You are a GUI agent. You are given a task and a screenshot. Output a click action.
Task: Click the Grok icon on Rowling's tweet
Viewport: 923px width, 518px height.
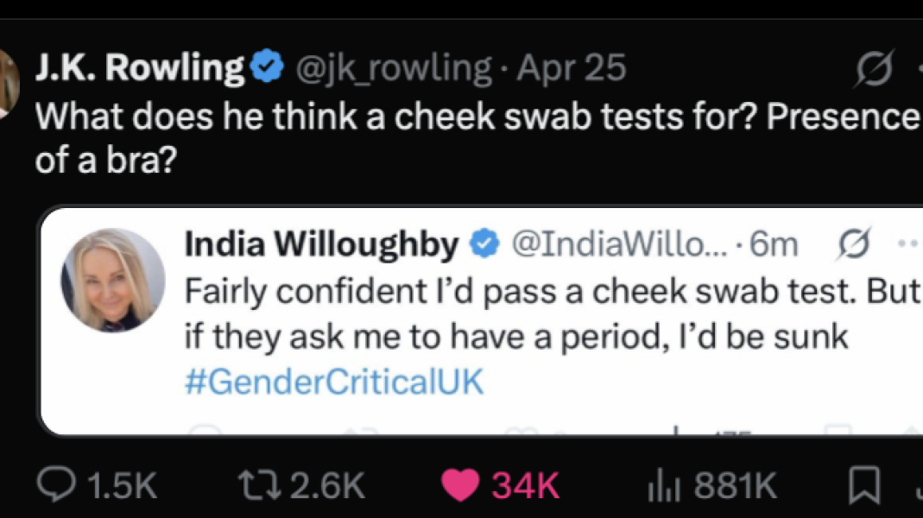[x=876, y=66]
